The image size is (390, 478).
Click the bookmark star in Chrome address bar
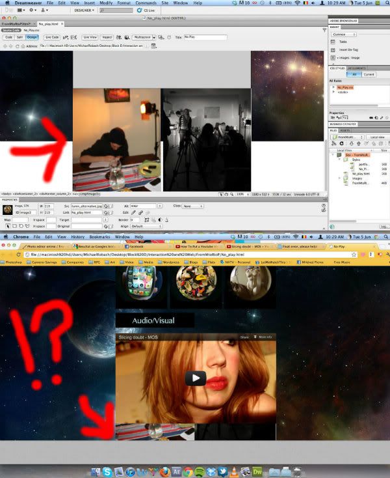[354, 255]
